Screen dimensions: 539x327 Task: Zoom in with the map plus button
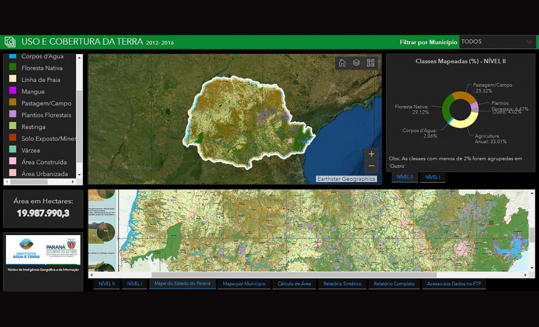pos(371,154)
